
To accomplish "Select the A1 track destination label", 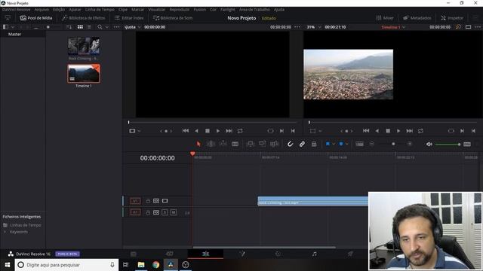I will [135, 212].
